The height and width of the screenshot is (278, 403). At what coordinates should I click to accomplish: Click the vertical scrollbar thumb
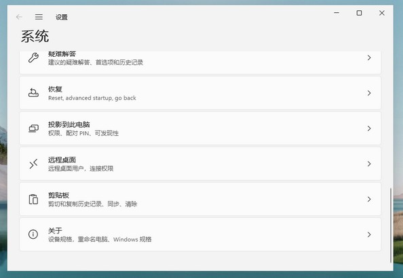[x=391, y=225]
